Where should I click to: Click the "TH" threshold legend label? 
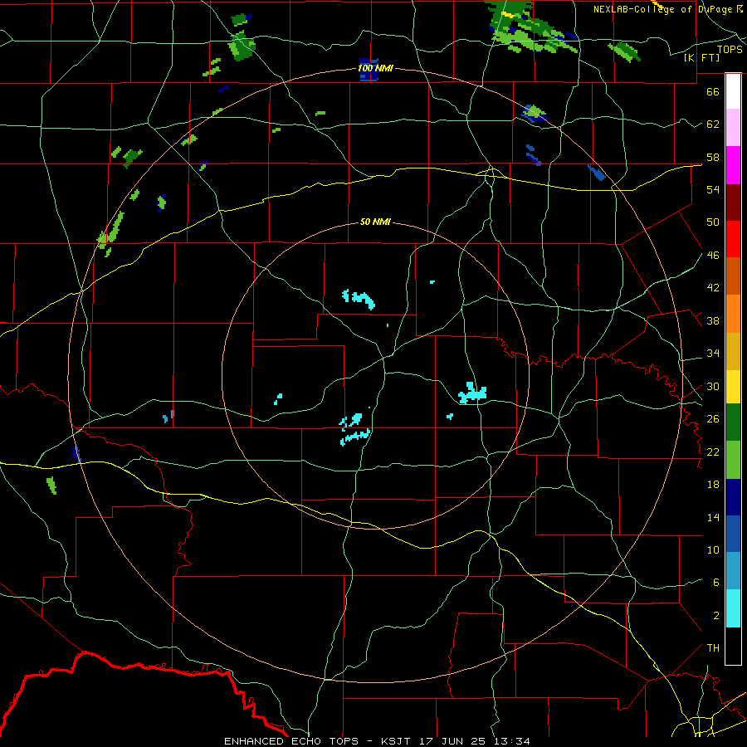[713, 648]
